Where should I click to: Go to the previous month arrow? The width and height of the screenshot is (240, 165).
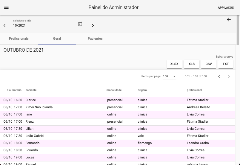point(4,26)
